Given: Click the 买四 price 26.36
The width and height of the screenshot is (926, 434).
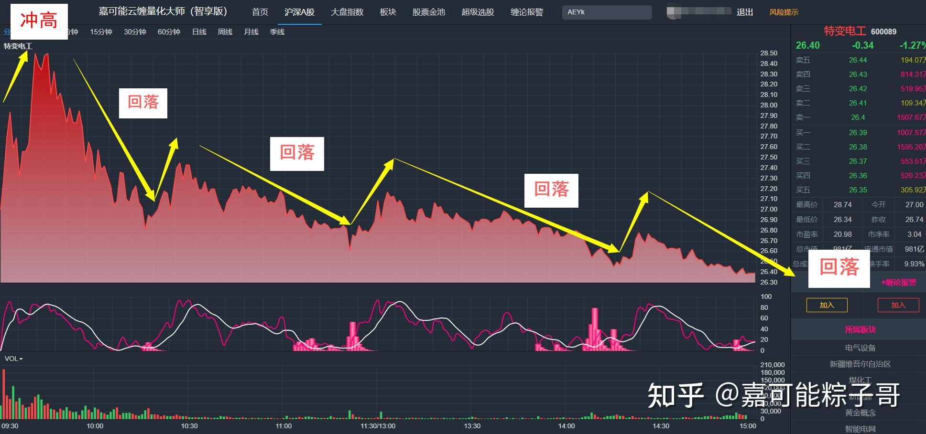Looking at the screenshot, I should [858, 176].
